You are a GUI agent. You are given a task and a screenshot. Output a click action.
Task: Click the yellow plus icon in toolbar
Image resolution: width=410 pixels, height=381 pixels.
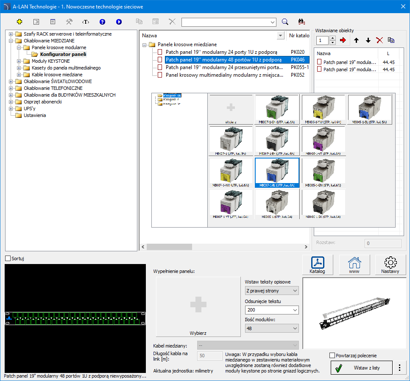pyautogui.click(x=20, y=22)
